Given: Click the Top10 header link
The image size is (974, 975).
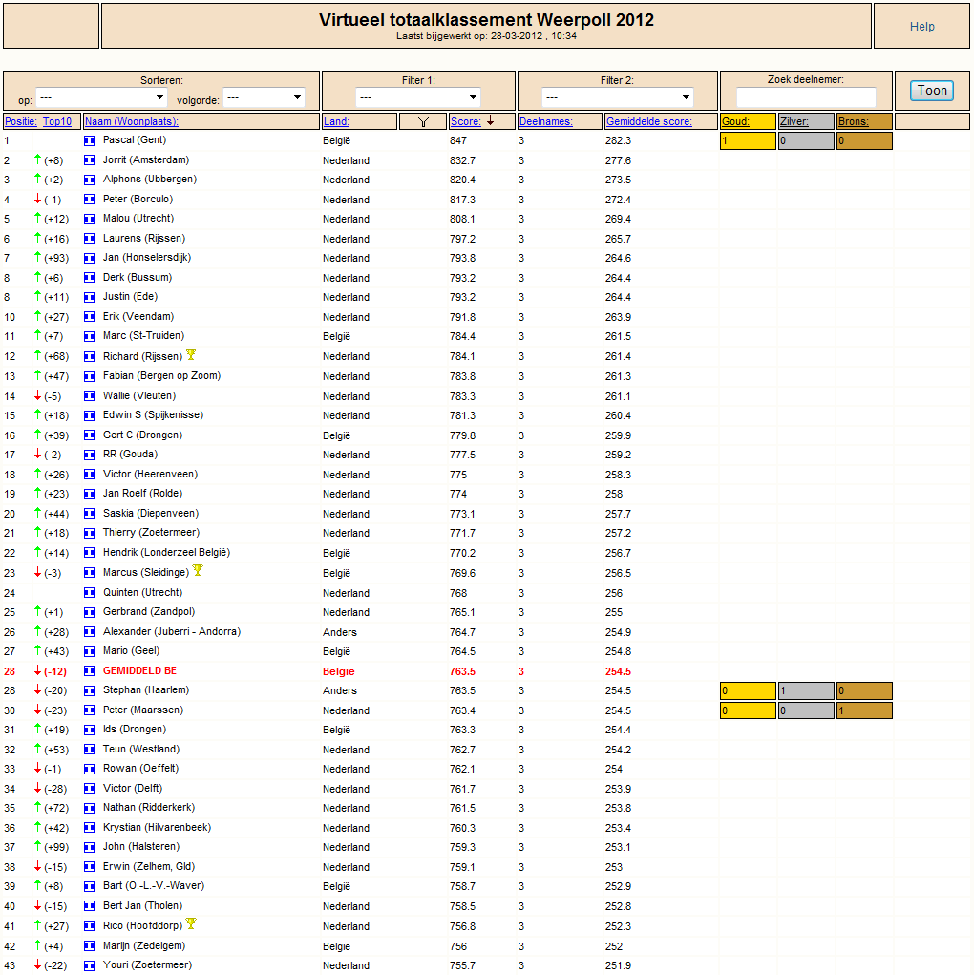Looking at the screenshot, I should coord(57,122).
